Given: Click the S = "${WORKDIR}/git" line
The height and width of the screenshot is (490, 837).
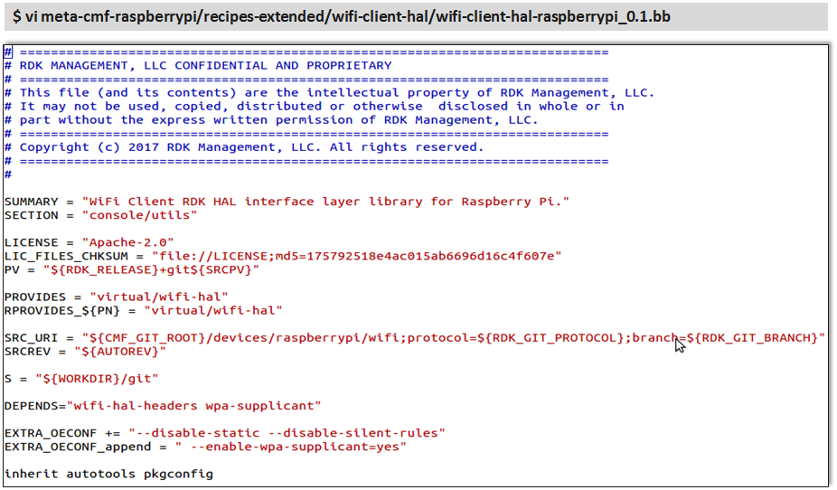Looking at the screenshot, I should [81, 379].
